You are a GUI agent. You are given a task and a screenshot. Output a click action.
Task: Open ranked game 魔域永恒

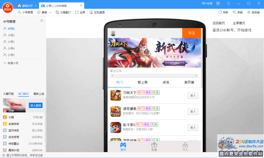point(23,150)
